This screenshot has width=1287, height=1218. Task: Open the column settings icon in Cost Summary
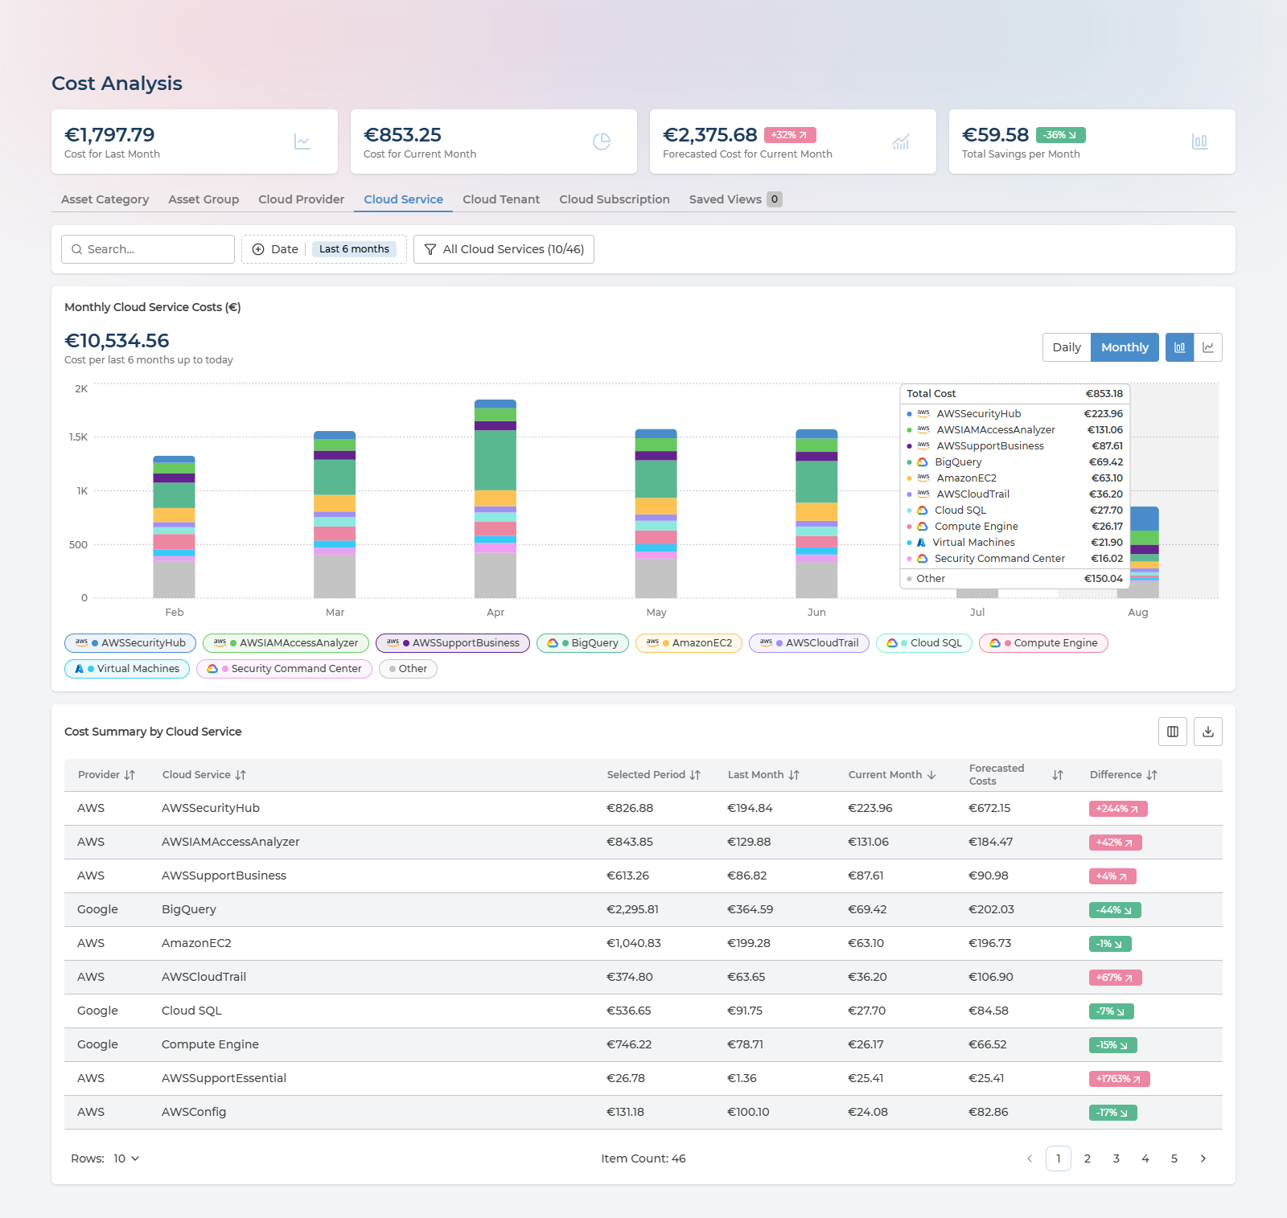[1173, 732]
